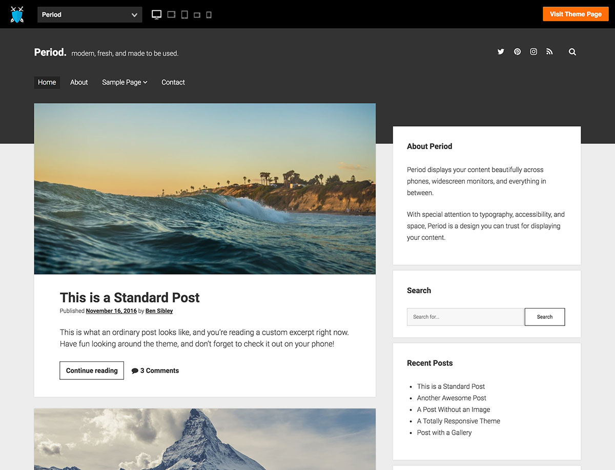Switch to tablet portrait preview icon

[x=184, y=15]
